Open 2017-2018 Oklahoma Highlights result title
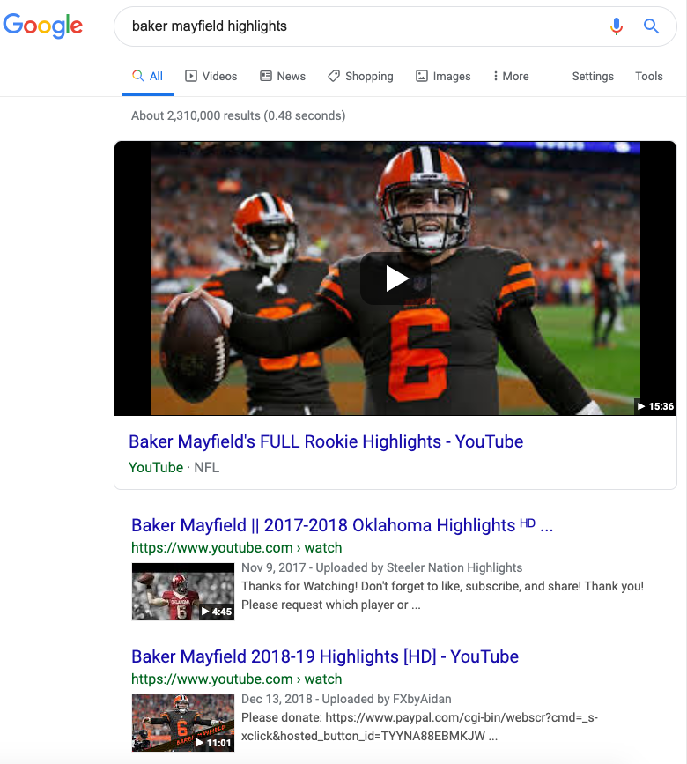 point(343,526)
